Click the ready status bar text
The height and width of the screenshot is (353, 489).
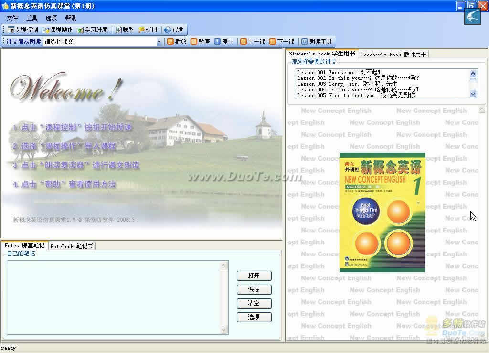(x=9, y=348)
